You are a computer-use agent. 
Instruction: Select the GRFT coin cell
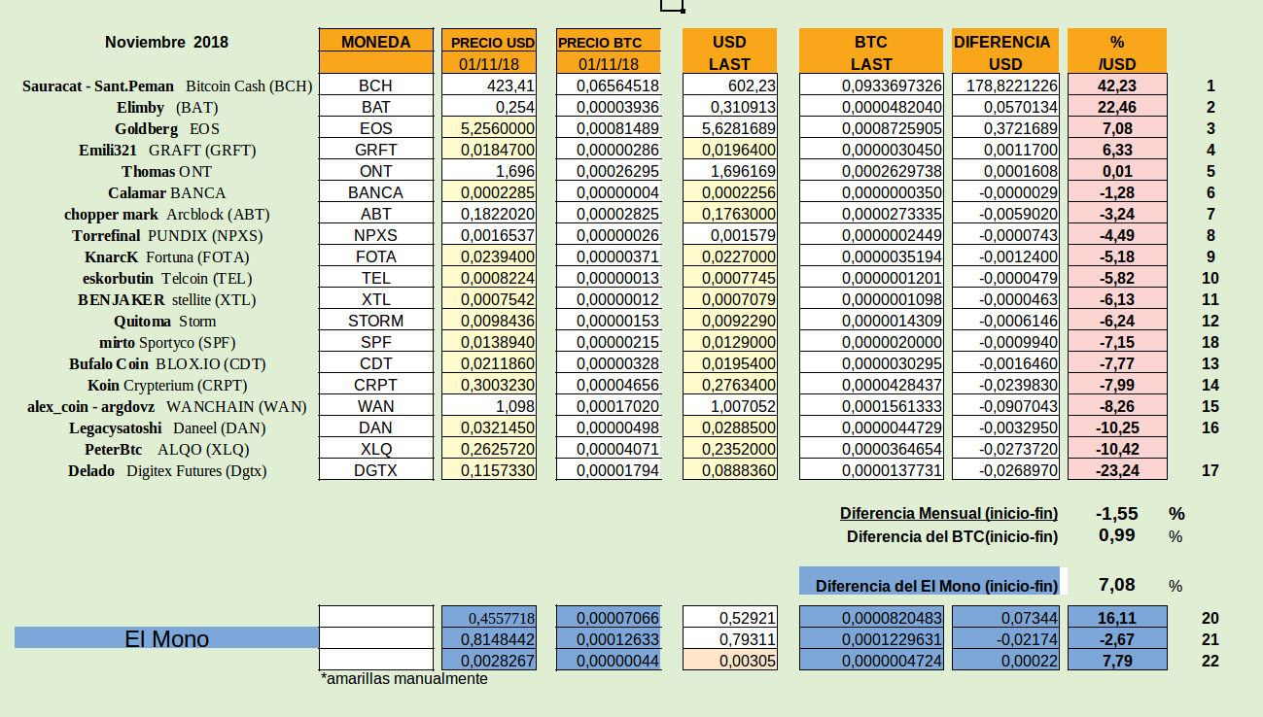pos(376,150)
